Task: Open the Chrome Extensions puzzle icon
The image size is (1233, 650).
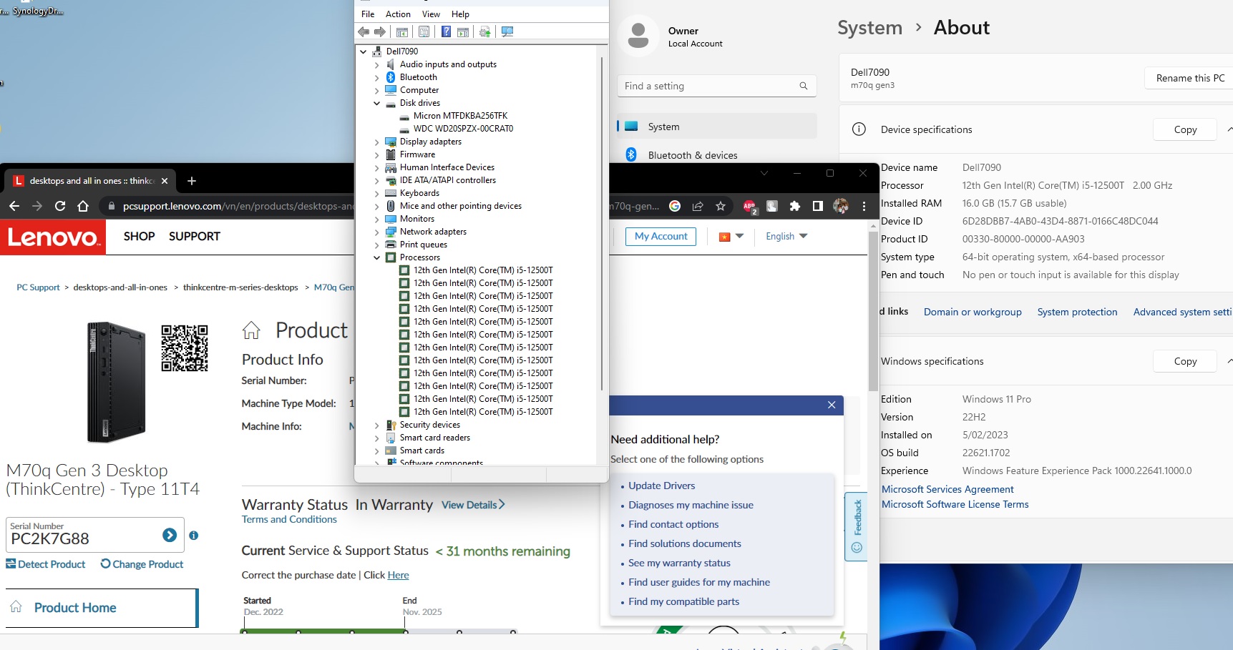Action: (794, 206)
